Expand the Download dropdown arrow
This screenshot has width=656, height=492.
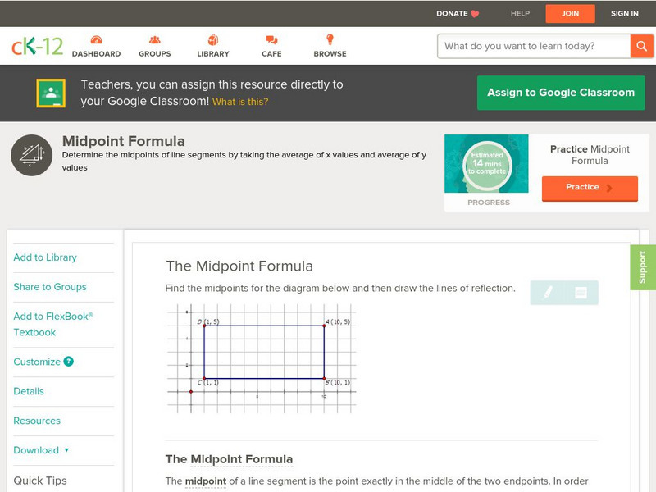click(66, 450)
